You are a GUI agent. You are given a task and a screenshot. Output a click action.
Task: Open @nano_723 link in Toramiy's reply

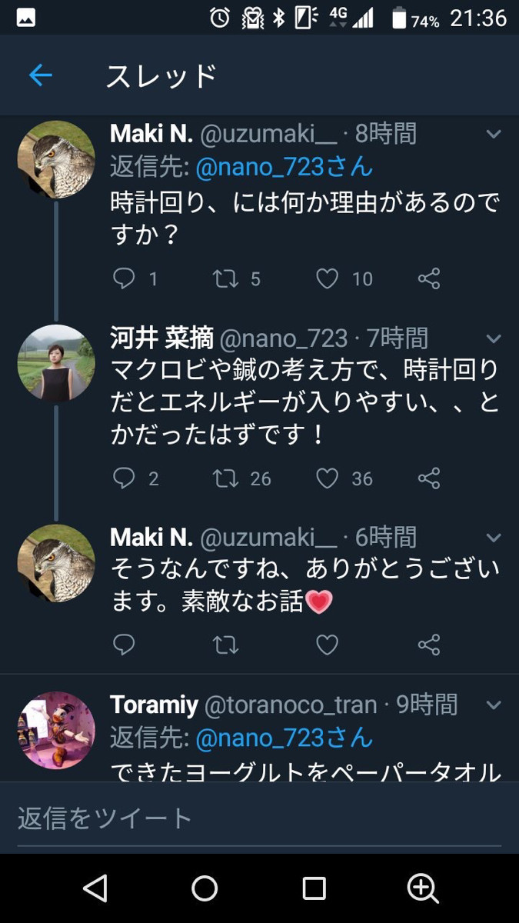coord(284,738)
